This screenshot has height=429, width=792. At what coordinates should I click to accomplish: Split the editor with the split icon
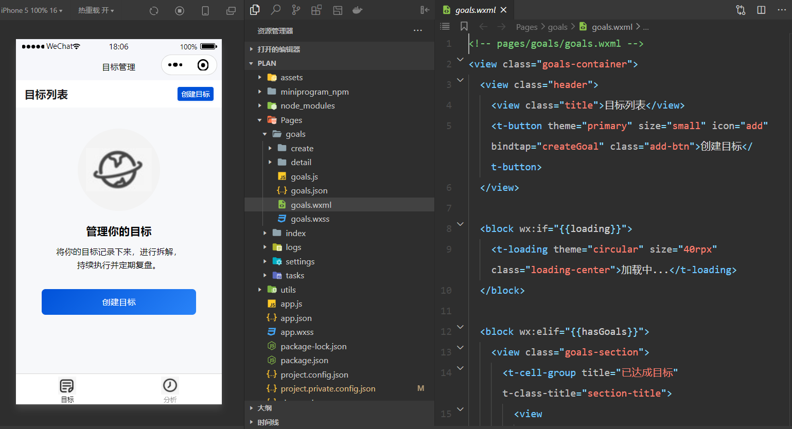(761, 10)
